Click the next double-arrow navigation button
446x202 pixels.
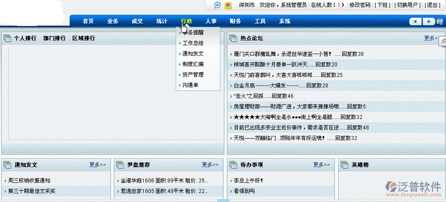point(428,22)
